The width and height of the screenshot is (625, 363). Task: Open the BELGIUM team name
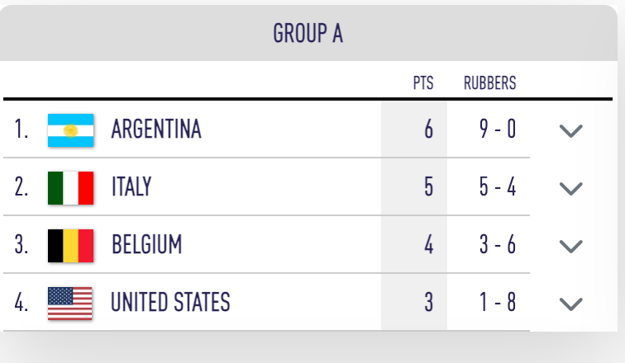click(146, 244)
